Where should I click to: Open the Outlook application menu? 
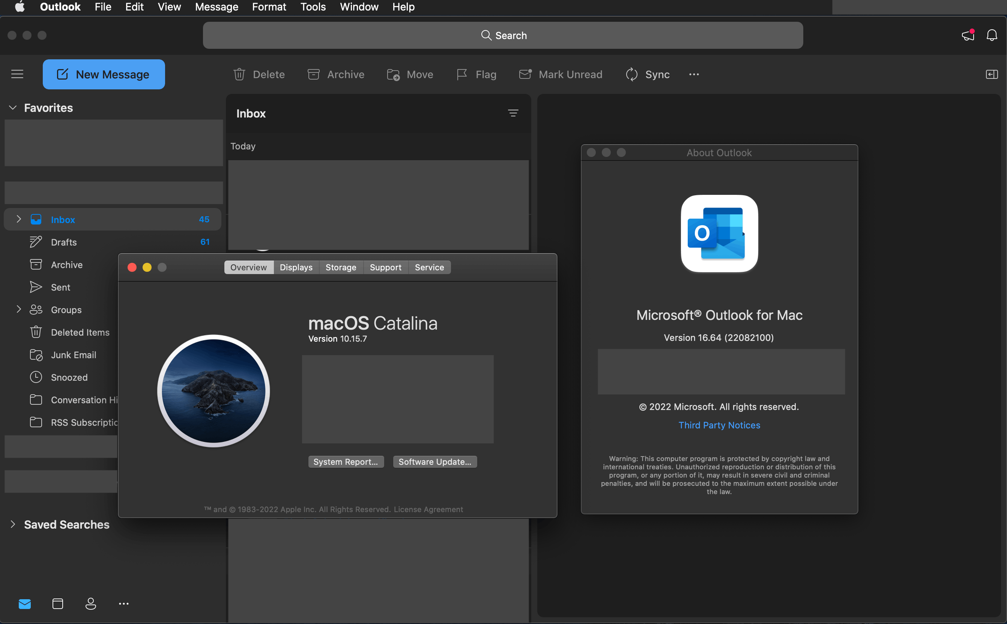(x=60, y=7)
